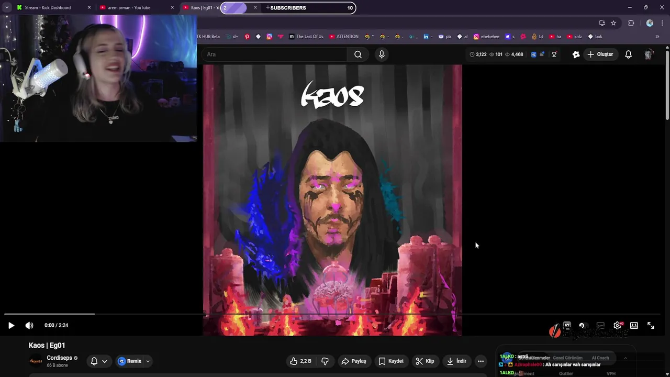Mute the video volume
670x377 pixels.
coord(29,325)
